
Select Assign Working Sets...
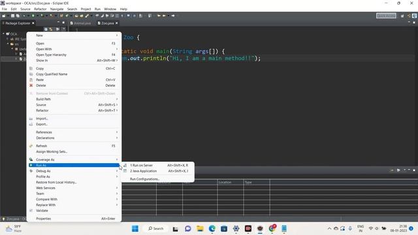tap(74, 151)
